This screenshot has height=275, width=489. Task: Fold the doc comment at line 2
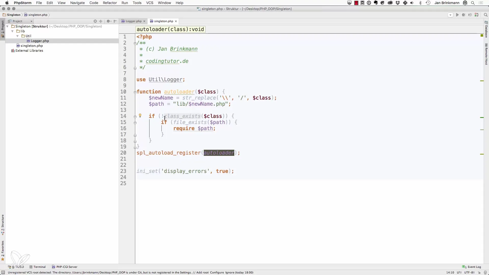click(135, 43)
